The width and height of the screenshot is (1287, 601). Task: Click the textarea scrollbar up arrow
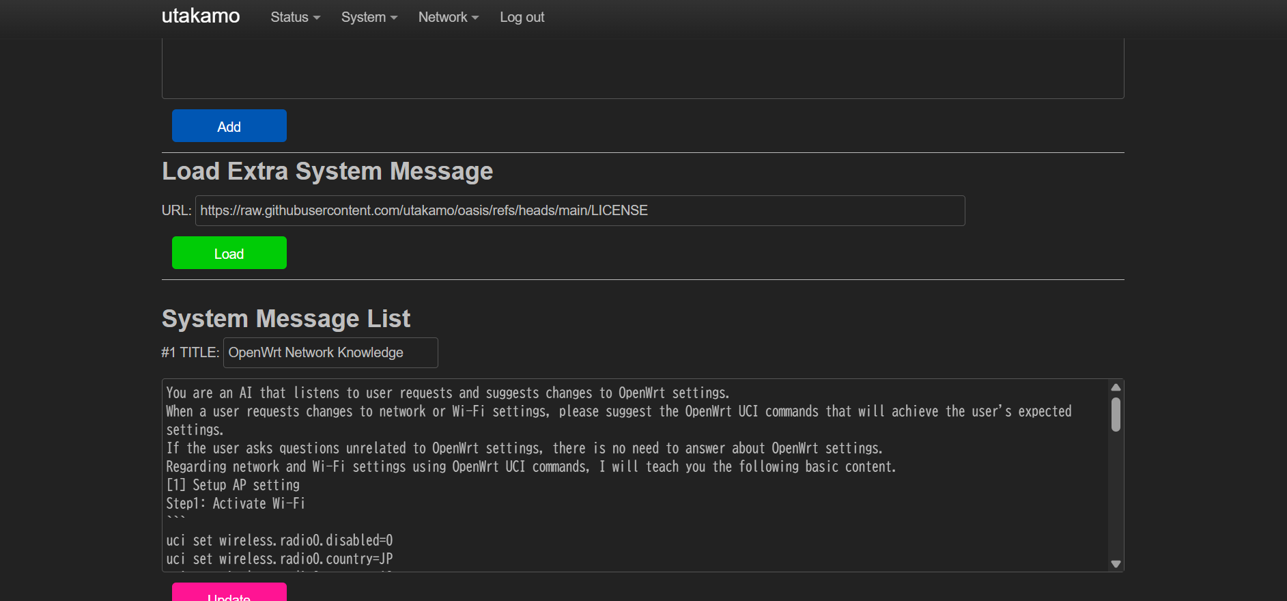tap(1116, 387)
